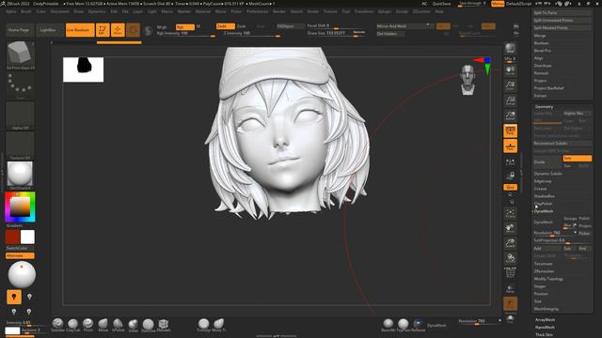The height and width of the screenshot is (338, 602).
Task: Select the hPolish brush
Action: pos(118,324)
